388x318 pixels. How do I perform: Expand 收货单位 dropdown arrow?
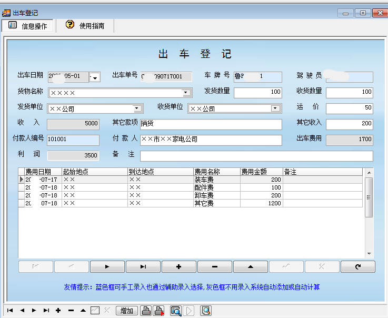tap(275, 108)
